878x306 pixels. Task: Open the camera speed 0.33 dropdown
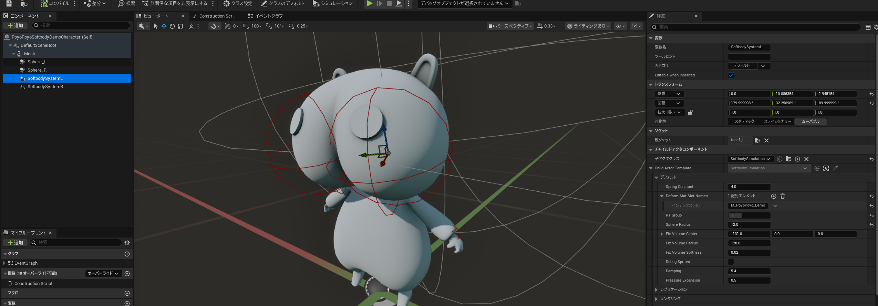tap(546, 26)
